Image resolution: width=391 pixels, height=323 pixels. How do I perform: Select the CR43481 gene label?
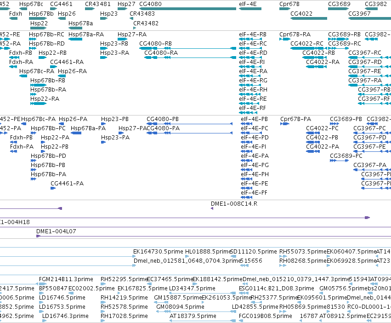(98, 4)
